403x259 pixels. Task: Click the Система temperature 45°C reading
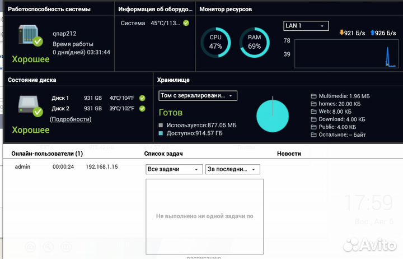click(x=165, y=23)
